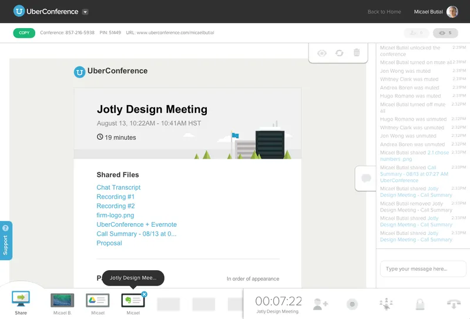Select the Evernote document thumbnail
This screenshot has height=319, width=470.
click(133, 300)
